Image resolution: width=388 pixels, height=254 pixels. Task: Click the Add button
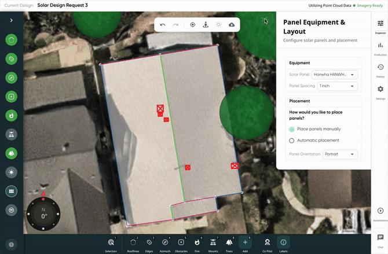[245, 243]
